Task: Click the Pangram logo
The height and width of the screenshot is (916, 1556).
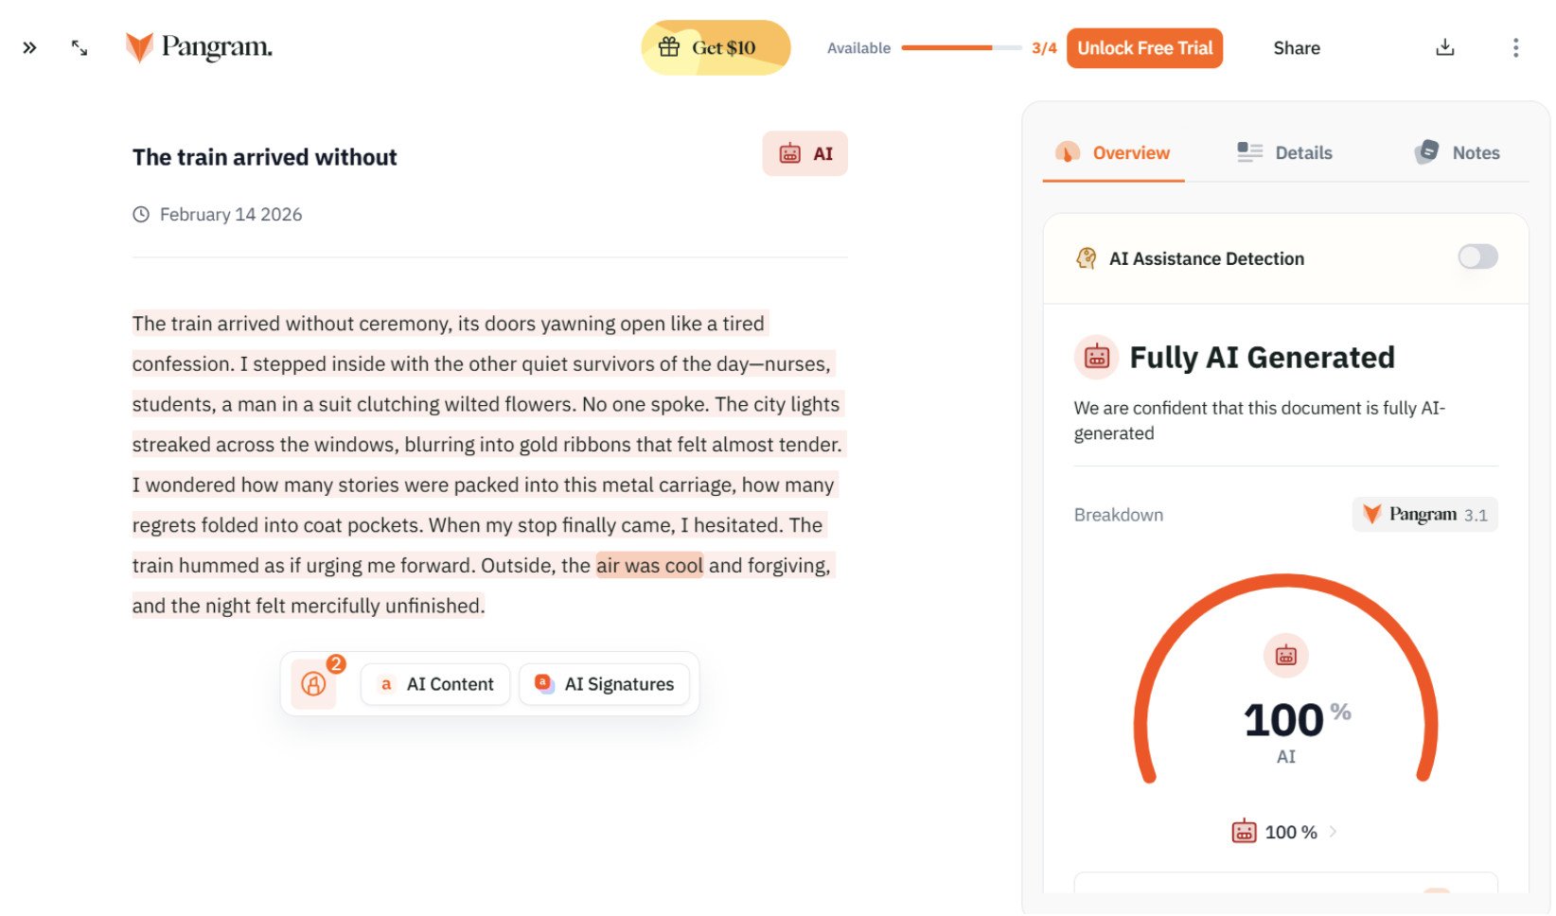Action: (x=199, y=47)
